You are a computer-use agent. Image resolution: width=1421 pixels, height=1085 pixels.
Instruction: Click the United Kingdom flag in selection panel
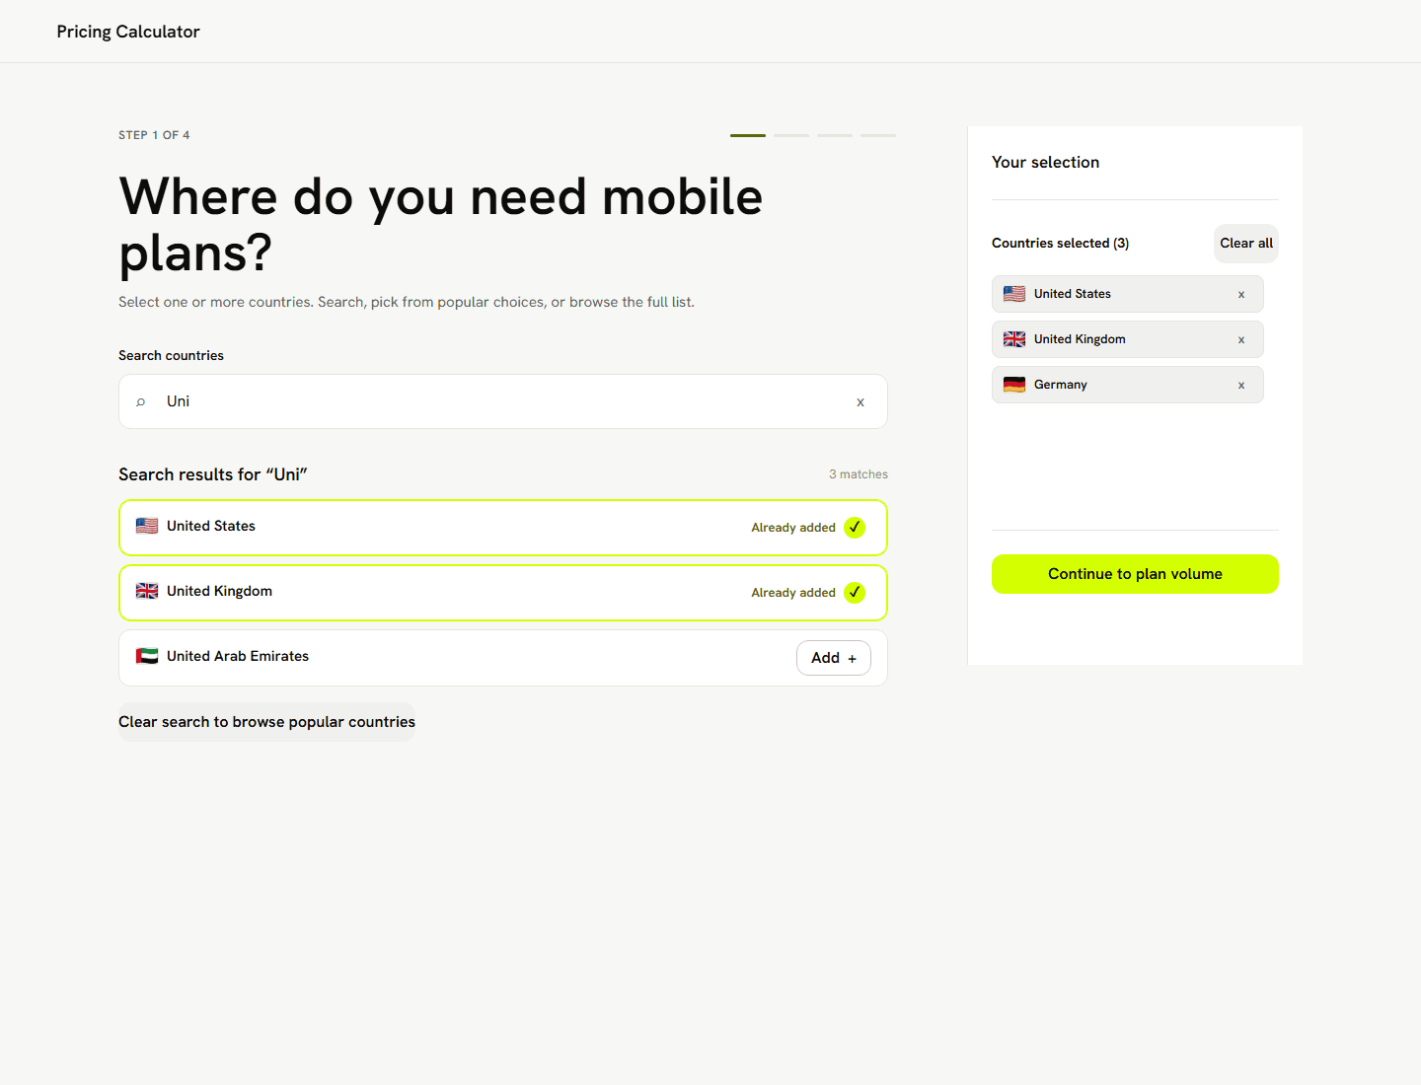click(x=1014, y=339)
